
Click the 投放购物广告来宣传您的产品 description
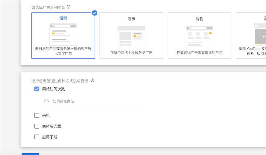click(199, 53)
